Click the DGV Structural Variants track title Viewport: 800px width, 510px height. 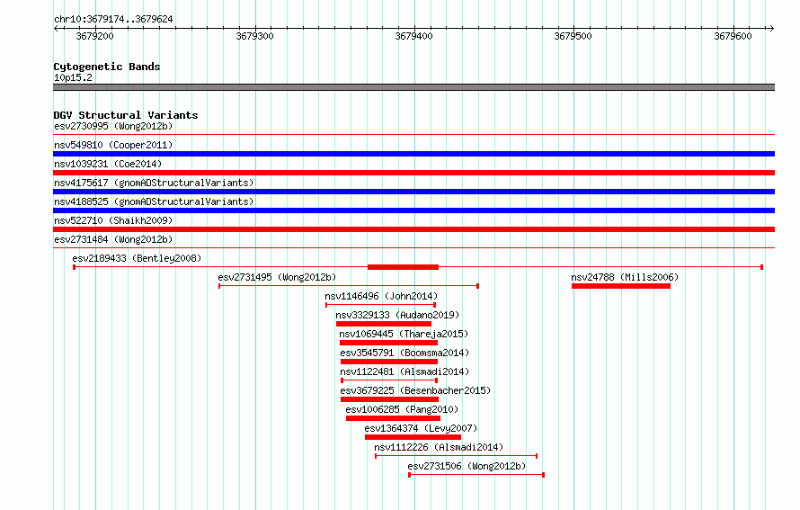[x=126, y=115]
